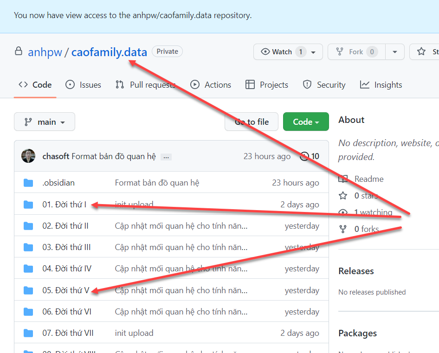The width and height of the screenshot is (439, 353).
Task: Star the repository with the Star button
Action: (x=425, y=52)
